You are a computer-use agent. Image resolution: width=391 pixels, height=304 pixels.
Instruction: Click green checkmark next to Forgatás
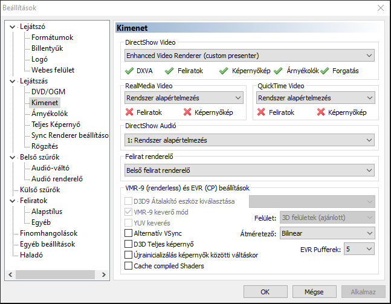pos(325,71)
